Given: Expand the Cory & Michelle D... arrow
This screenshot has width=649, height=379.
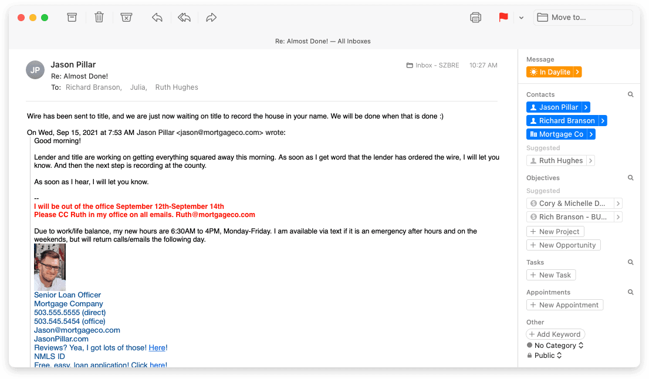Looking at the screenshot, I should (618, 204).
